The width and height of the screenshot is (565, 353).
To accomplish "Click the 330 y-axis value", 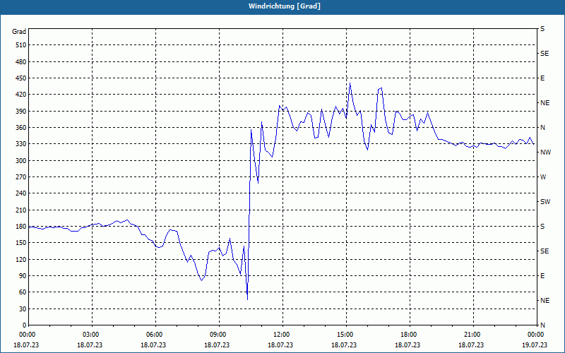I will click(21, 144).
